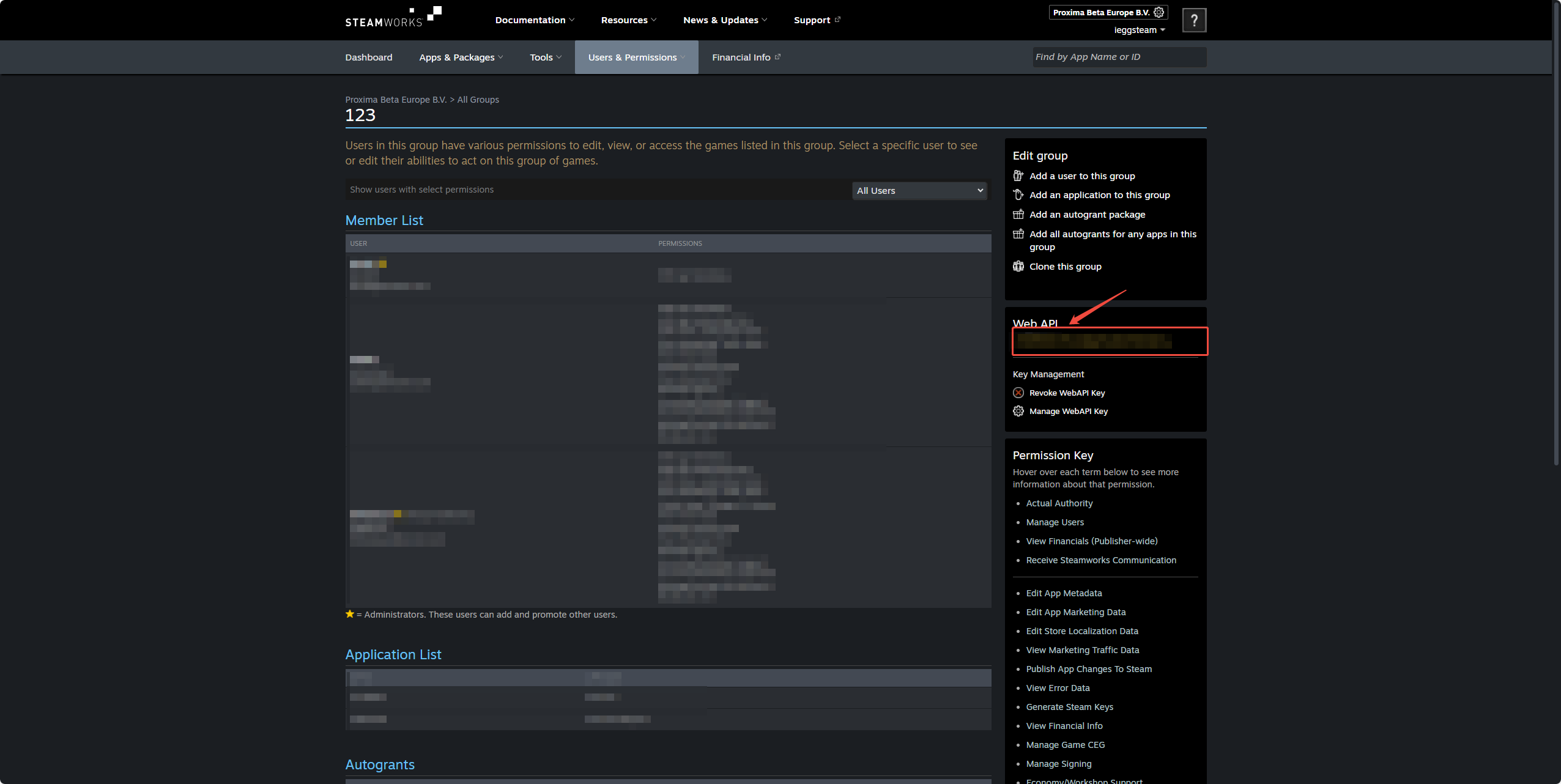
Task: Click the All Groups breadcrumb link
Action: 478,100
